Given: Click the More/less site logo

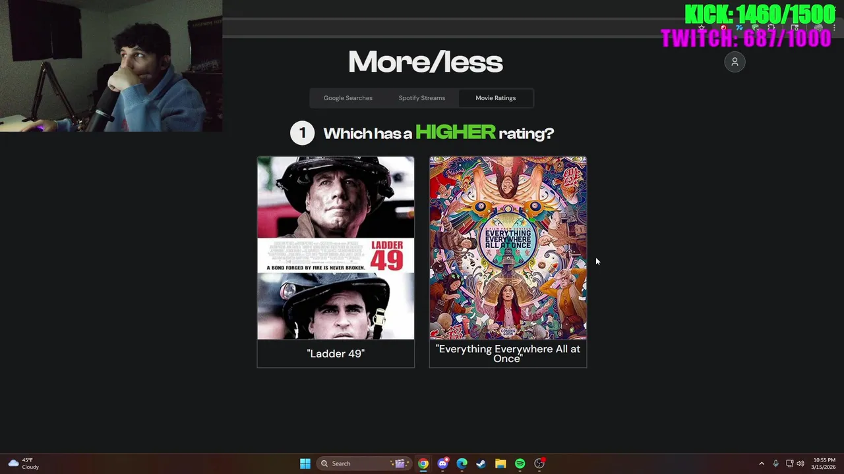Looking at the screenshot, I should [x=425, y=62].
